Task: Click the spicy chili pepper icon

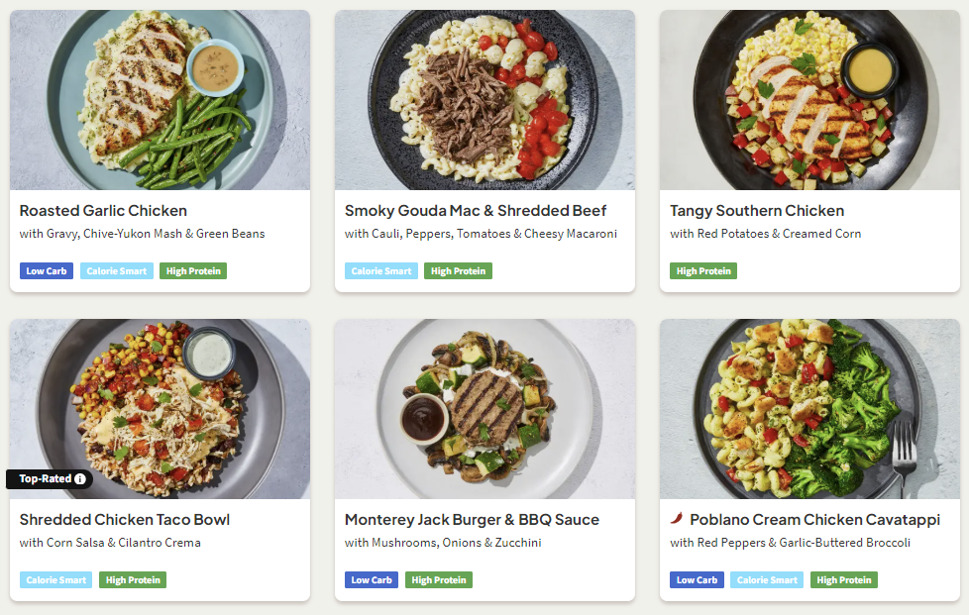Action: click(x=677, y=519)
